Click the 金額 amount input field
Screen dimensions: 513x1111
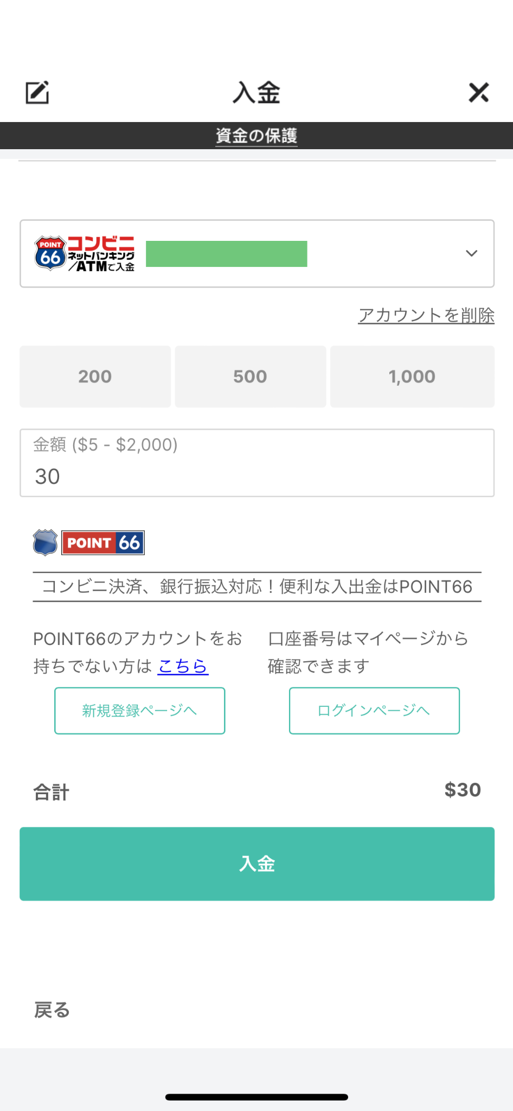coord(257,463)
